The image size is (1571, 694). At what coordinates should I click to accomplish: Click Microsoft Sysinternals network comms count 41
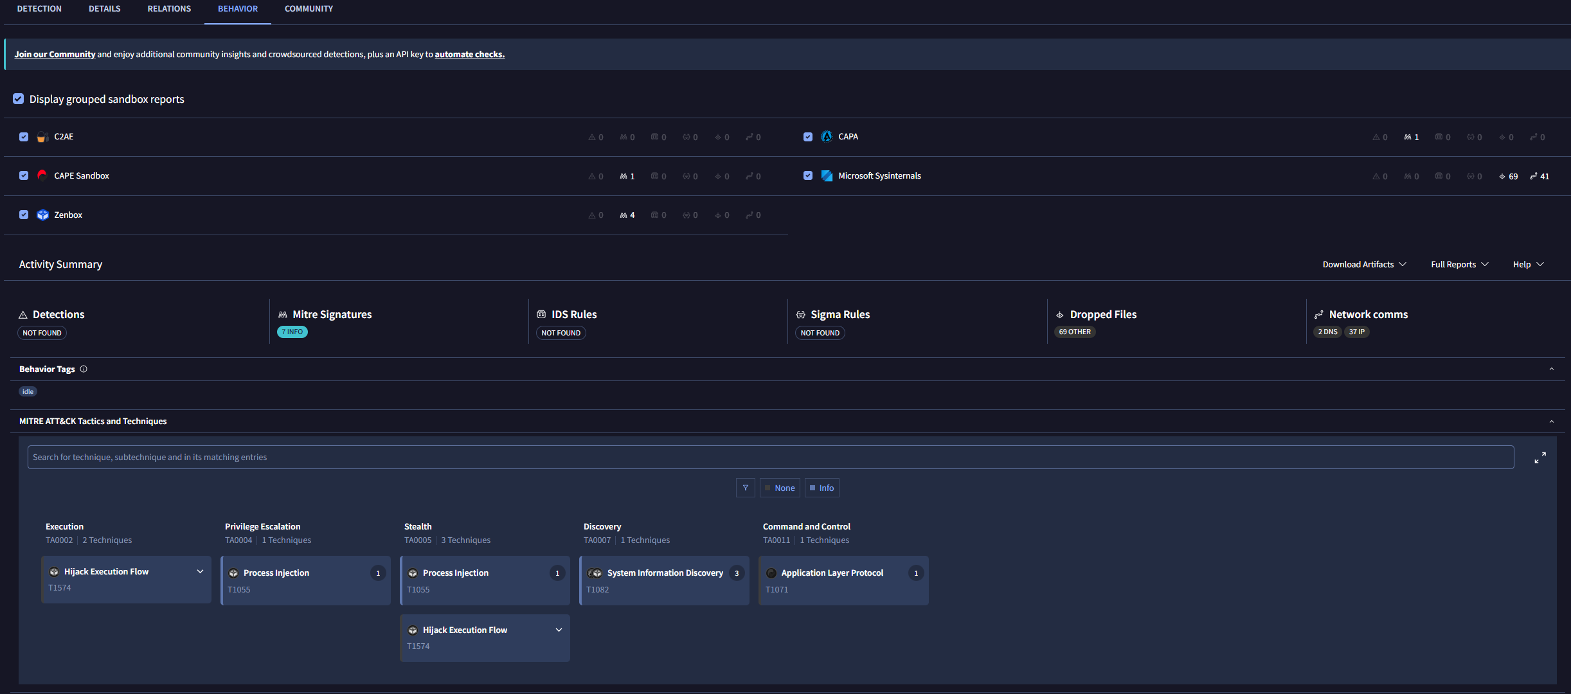click(1540, 176)
